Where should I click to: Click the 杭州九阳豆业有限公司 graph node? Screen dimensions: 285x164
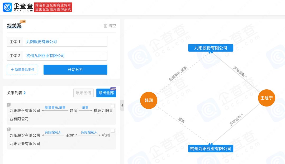211,148
